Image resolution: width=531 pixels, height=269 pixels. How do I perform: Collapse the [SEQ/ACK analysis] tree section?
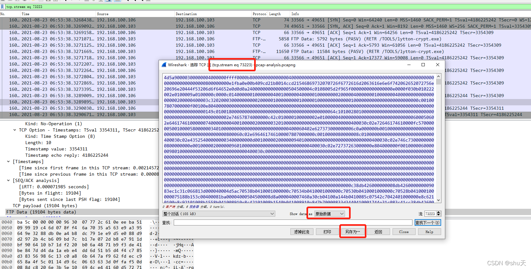9,180
